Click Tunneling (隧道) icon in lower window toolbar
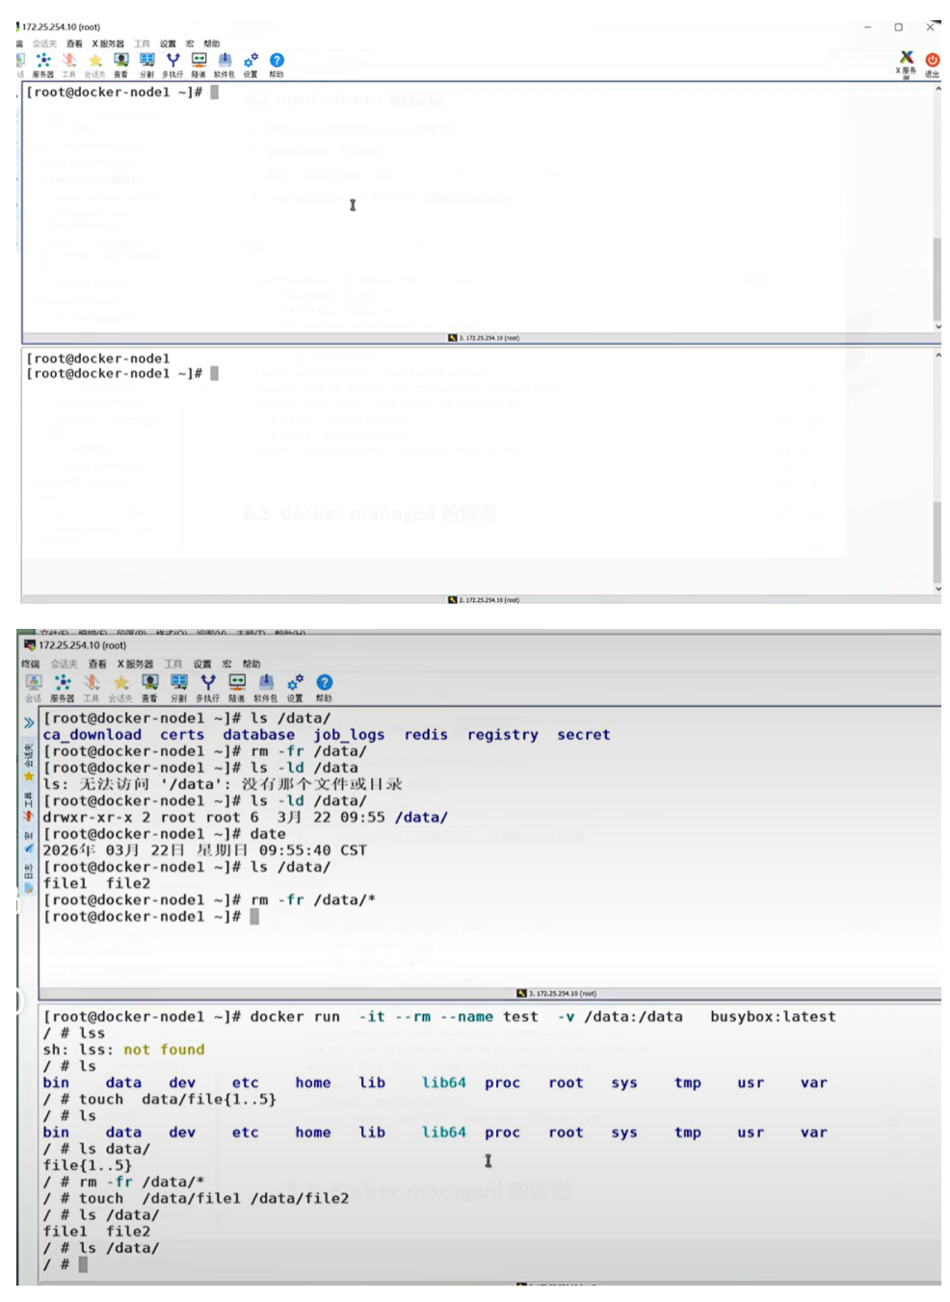This screenshot has height=1302, width=950. pos(237,688)
